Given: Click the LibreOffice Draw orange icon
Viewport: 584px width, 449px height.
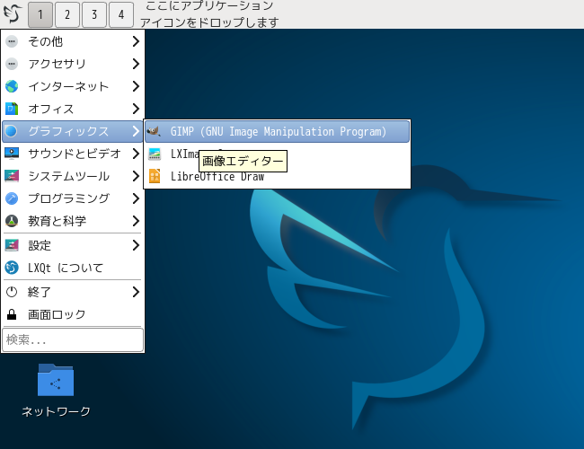Looking at the screenshot, I should click(x=155, y=176).
